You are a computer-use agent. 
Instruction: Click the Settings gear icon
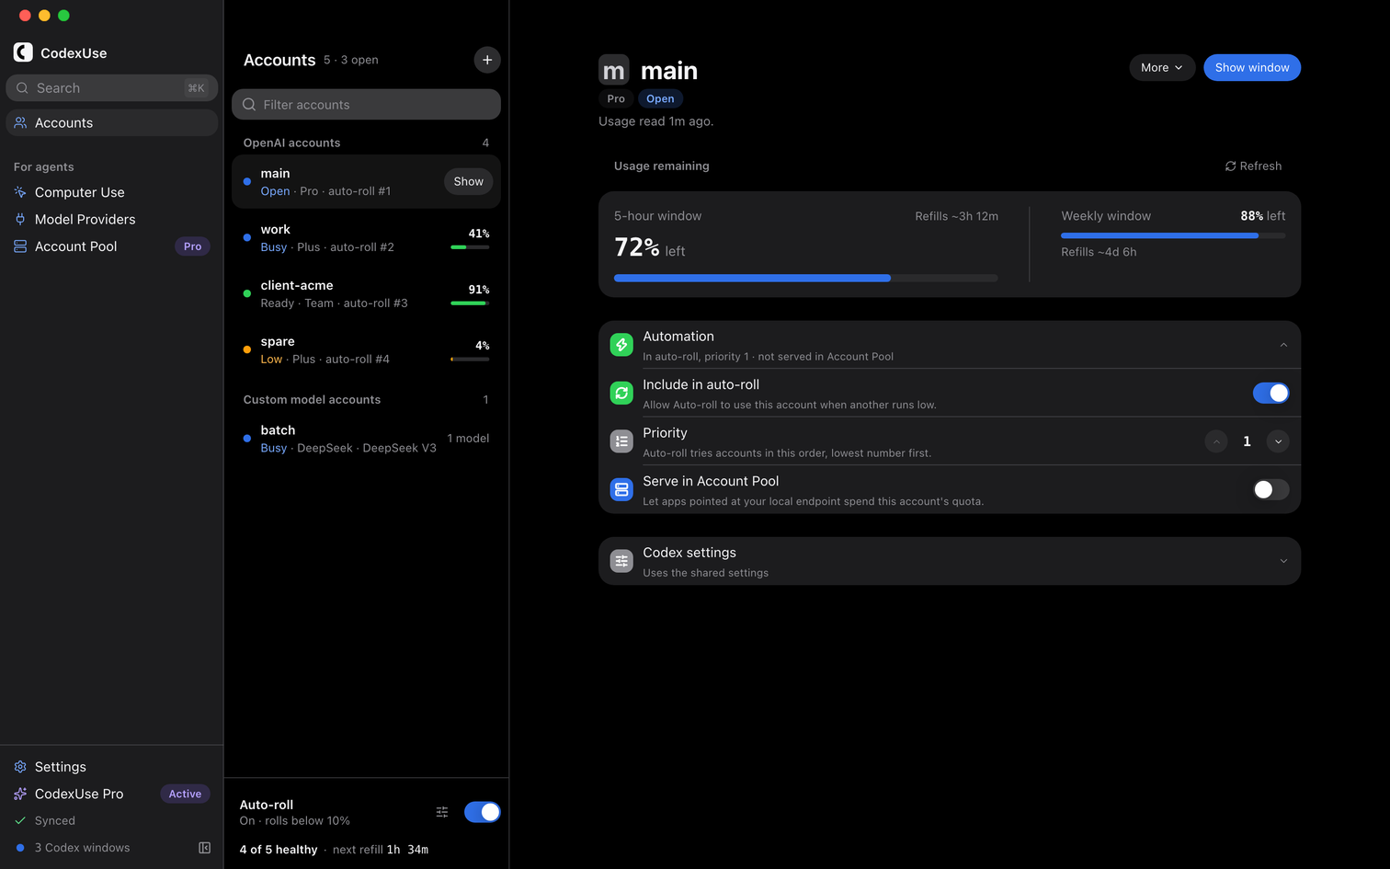(x=20, y=767)
